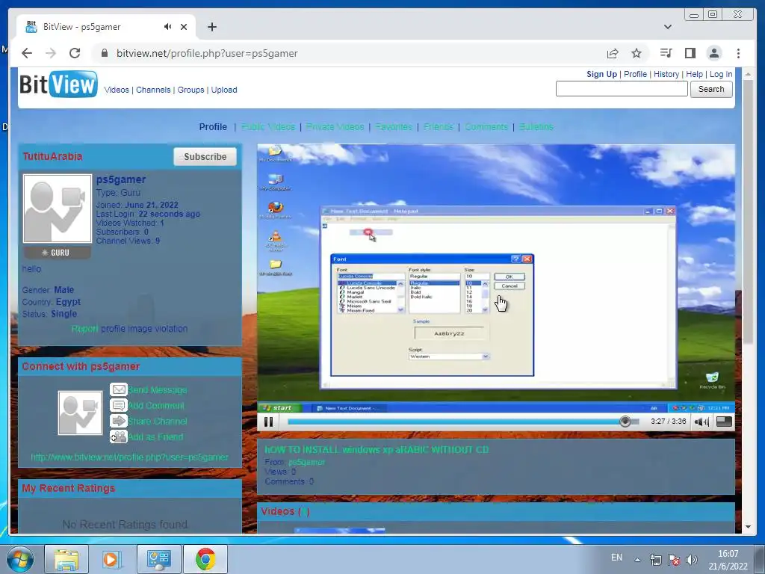Open Chrome side panel icon

(690, 53)
